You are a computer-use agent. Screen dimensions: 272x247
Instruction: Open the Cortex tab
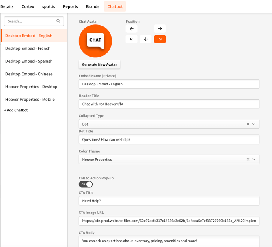click(x=28, y=6)
